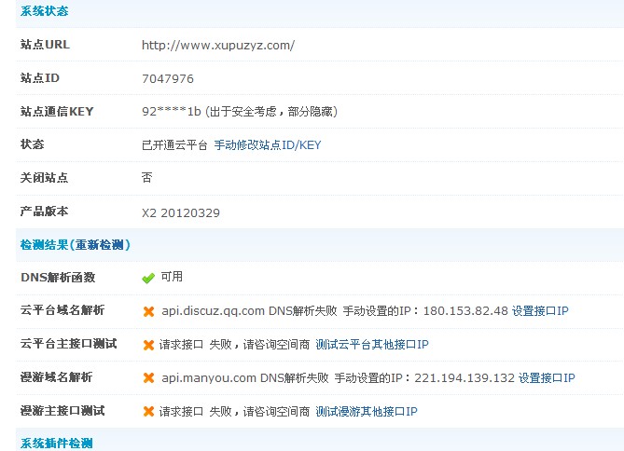Click the 漫游主接口测试 row label
624x451 pixels.
tap(62, 410)
